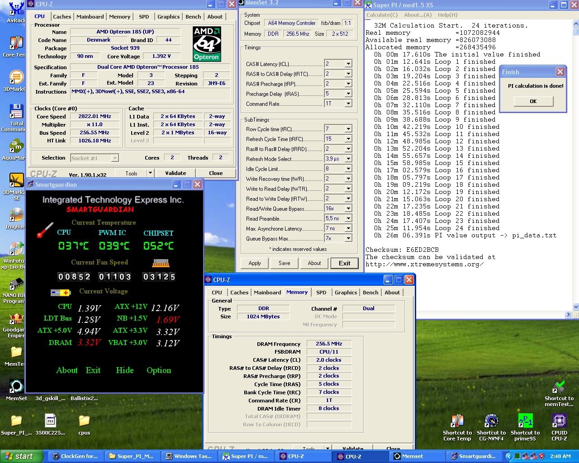Click Hide link in Smartguardian

[125, 370]
